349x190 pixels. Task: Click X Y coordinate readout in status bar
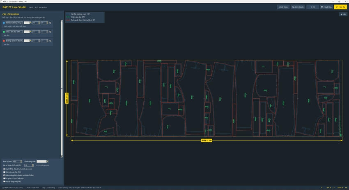334,188
